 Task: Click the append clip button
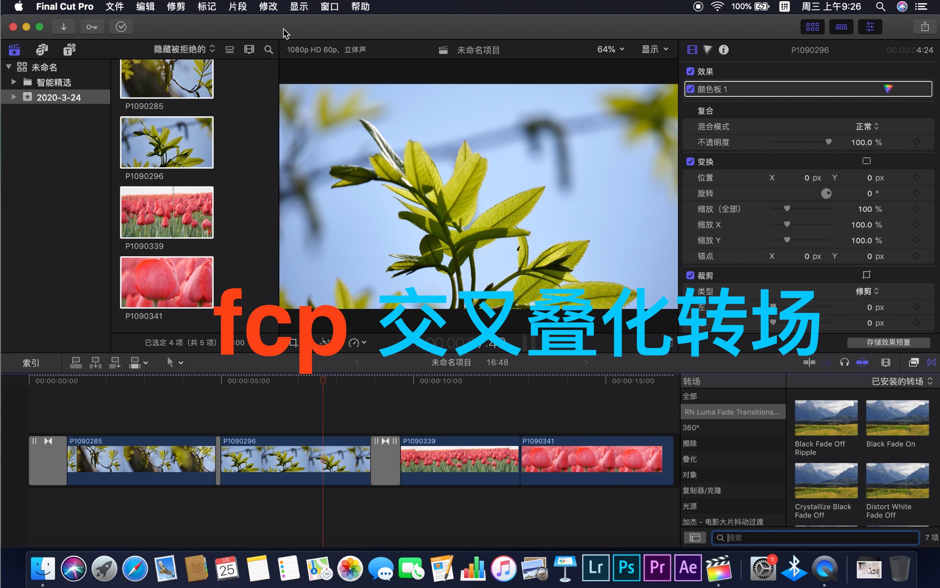(115, 363)
